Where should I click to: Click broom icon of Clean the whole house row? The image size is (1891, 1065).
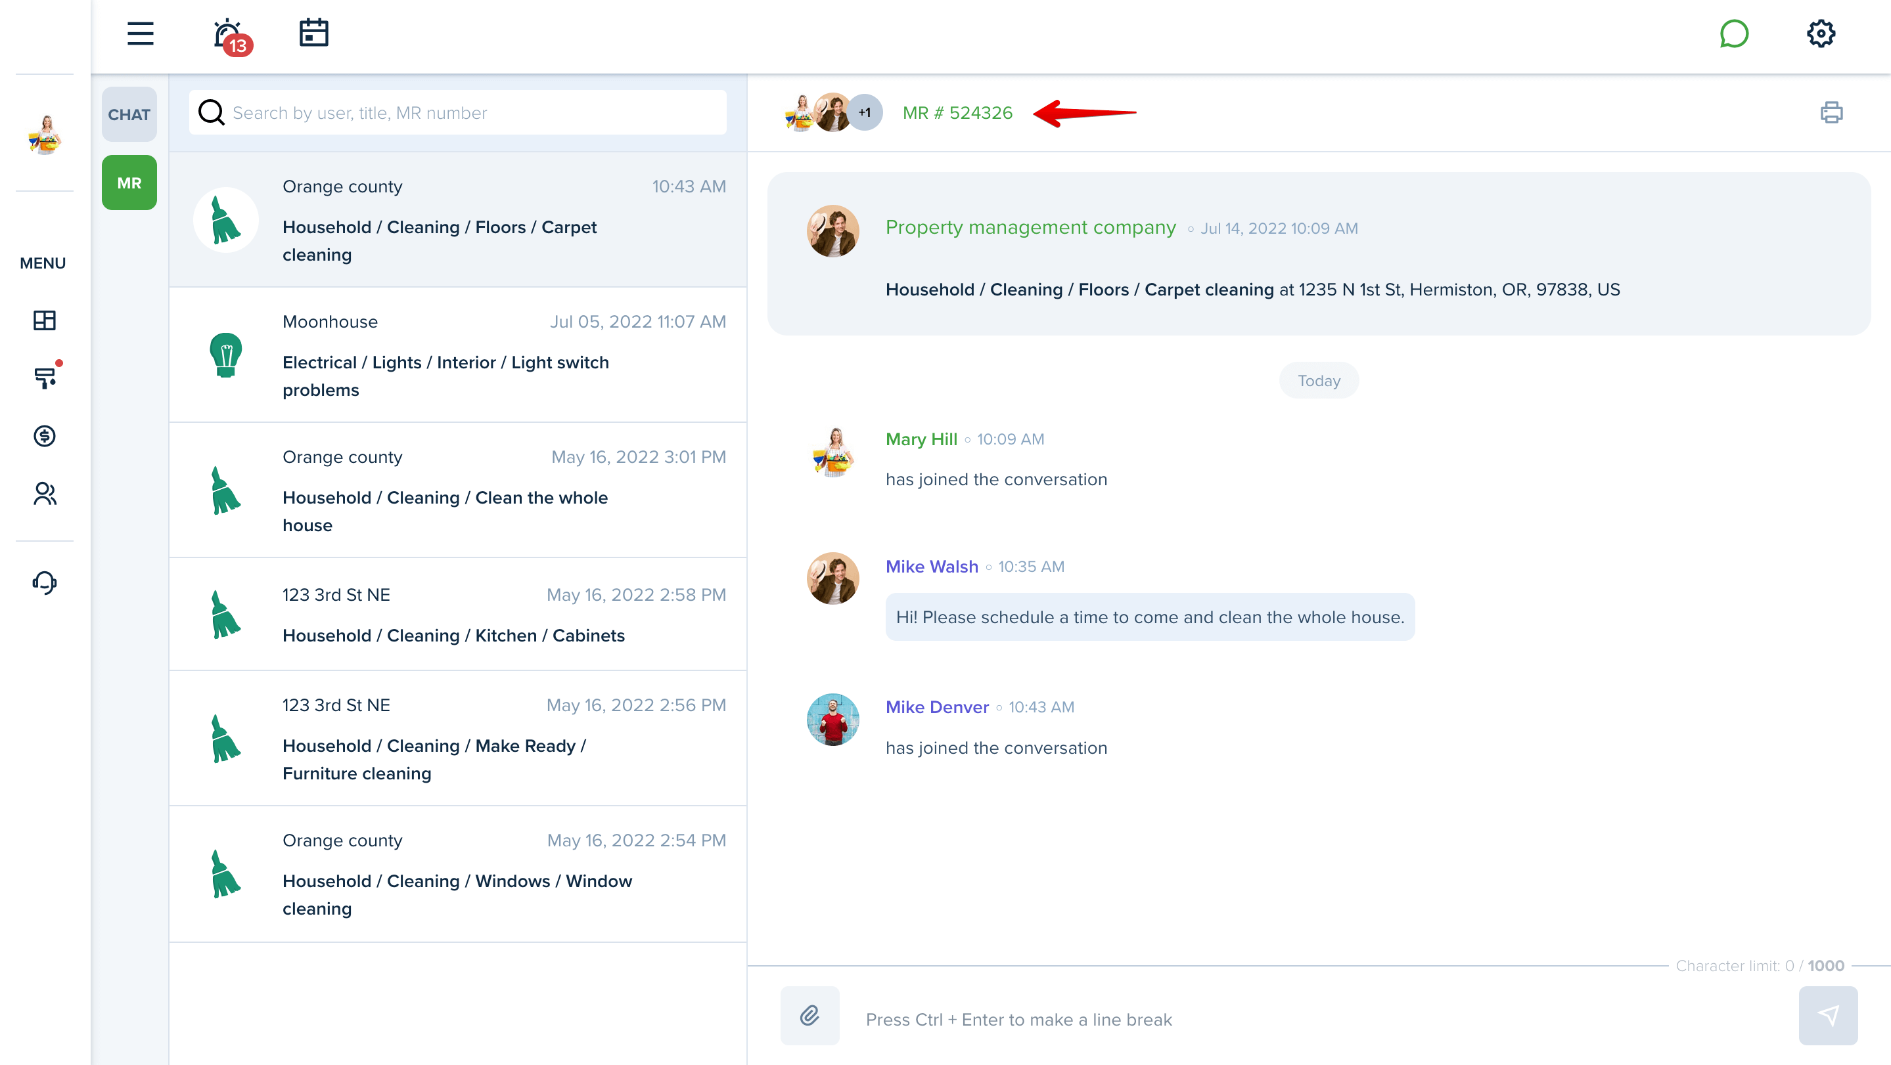(225, 490)
